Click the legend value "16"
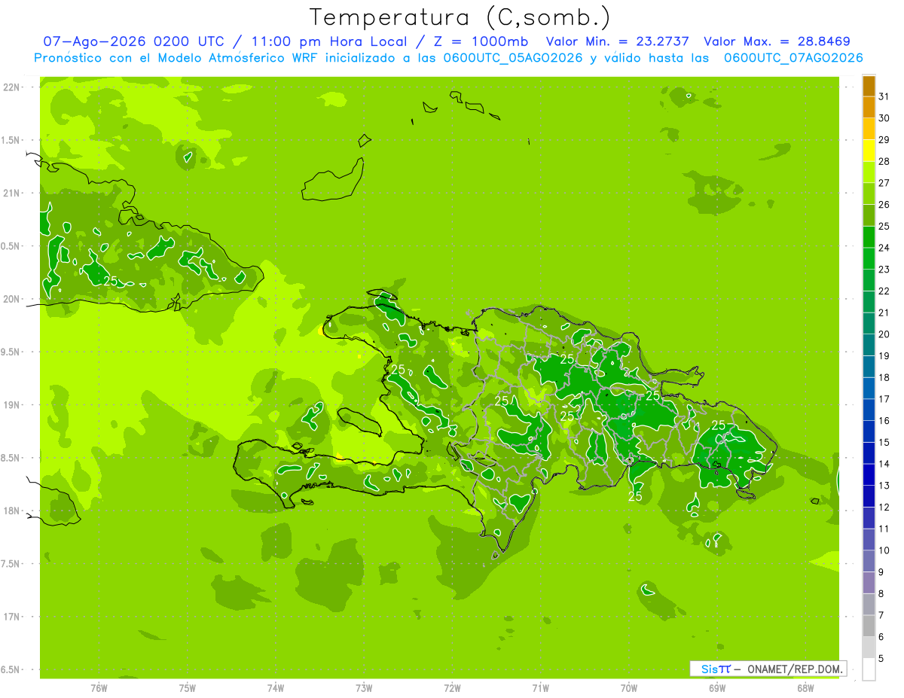904x698 pixels. (x=884, y=421)
